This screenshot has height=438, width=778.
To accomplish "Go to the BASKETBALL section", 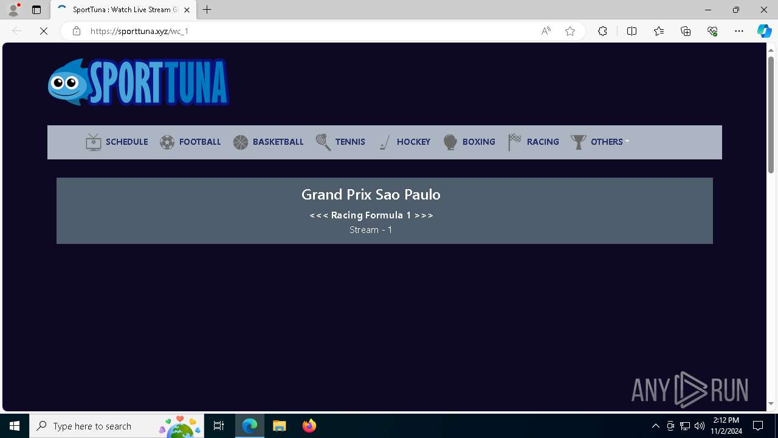I will (x=278, y=142).
